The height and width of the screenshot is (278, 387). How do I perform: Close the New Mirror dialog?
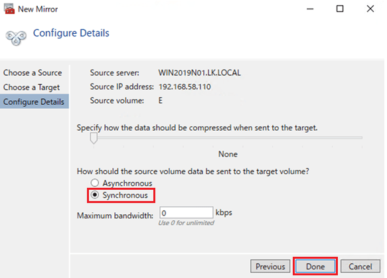[x=370, y=9]
